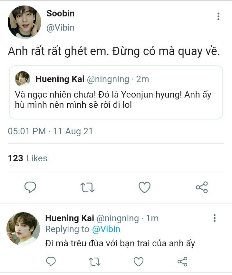This screenshot has height=275, width=232.
Task: Click the 05:01 PM · 11 Aug 21 timestamp
Action: point(50,131)
